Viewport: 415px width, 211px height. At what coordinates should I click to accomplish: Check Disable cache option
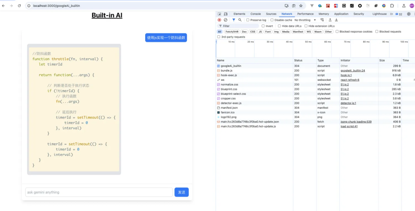coord(272,20)
